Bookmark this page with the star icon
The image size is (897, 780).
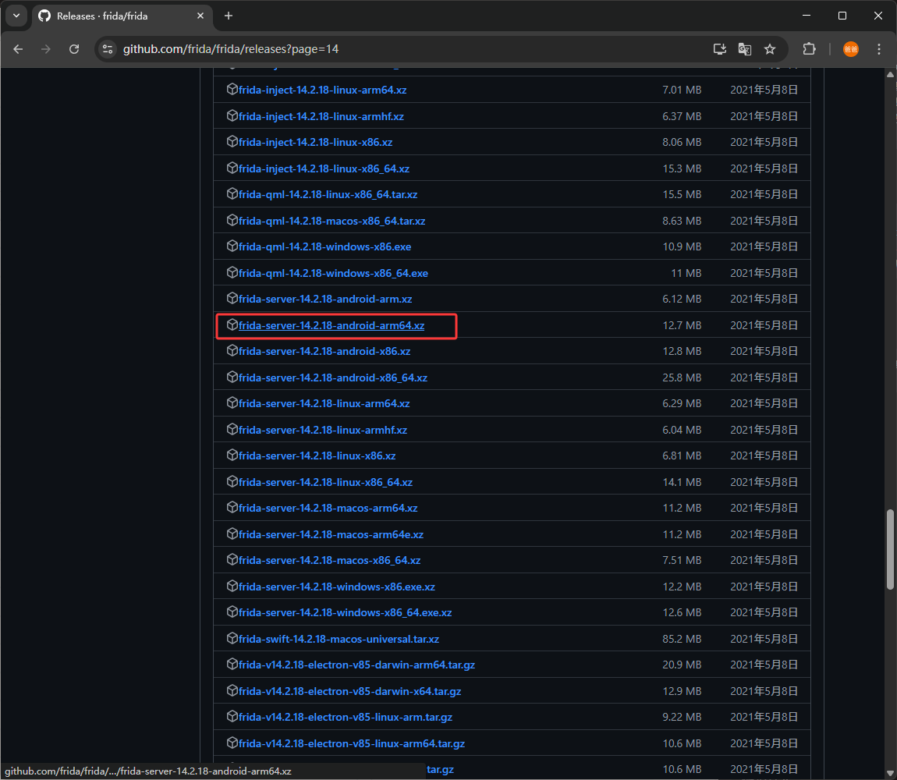point(769,49)
